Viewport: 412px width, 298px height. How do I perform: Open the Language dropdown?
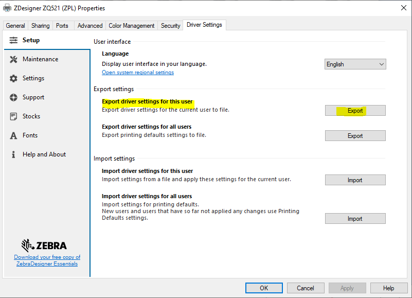pos(355,64)
